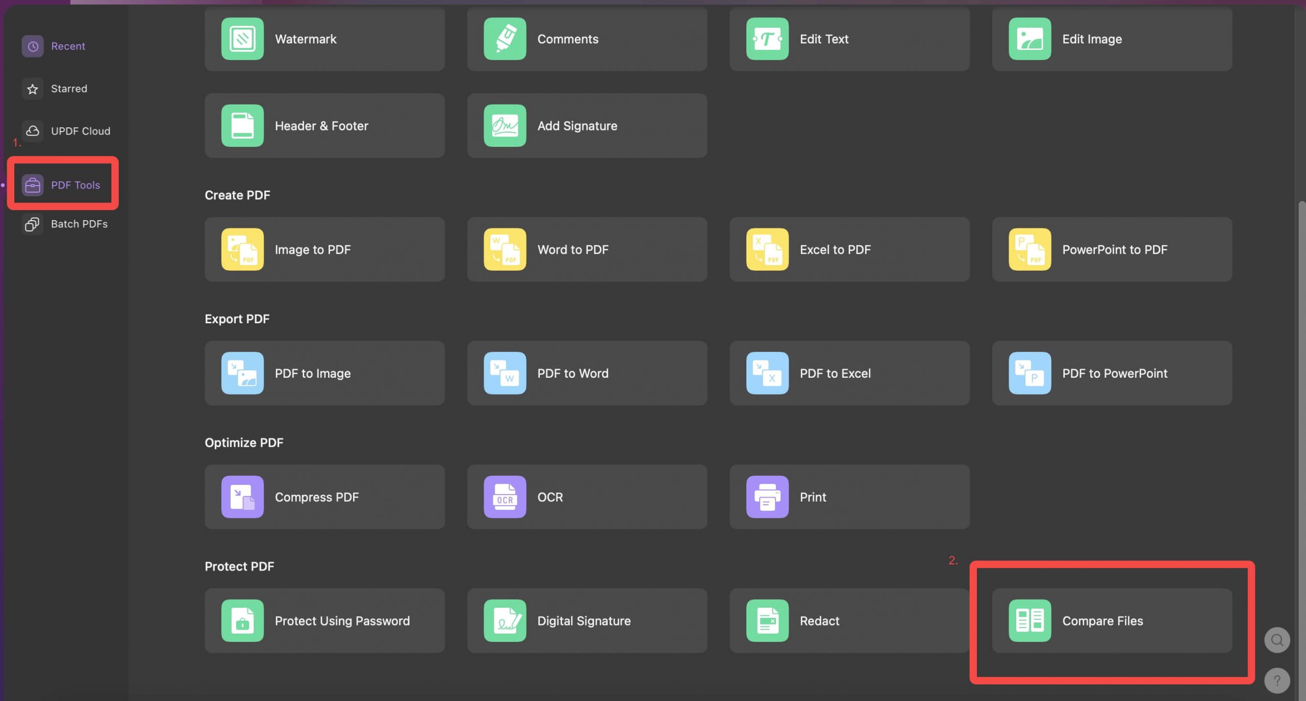Select the Add Signature tool
The height and width of the screenshot is (701, 1306).
[587, 125]
